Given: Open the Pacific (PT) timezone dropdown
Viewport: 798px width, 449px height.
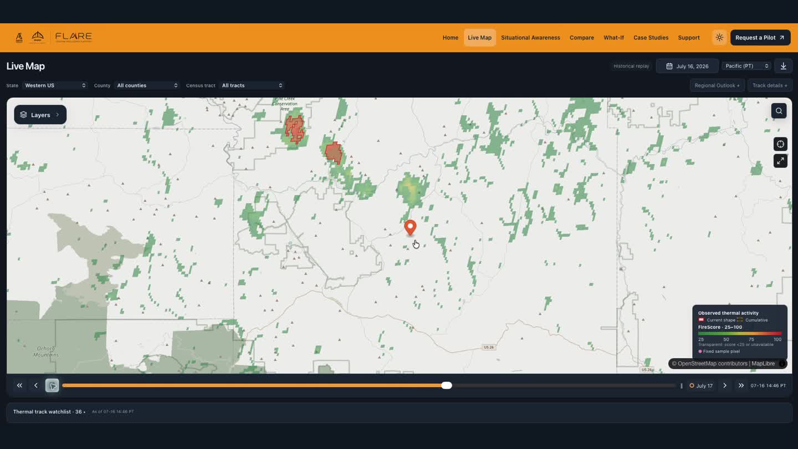Looking at the screenshot, I should point(747,66).
